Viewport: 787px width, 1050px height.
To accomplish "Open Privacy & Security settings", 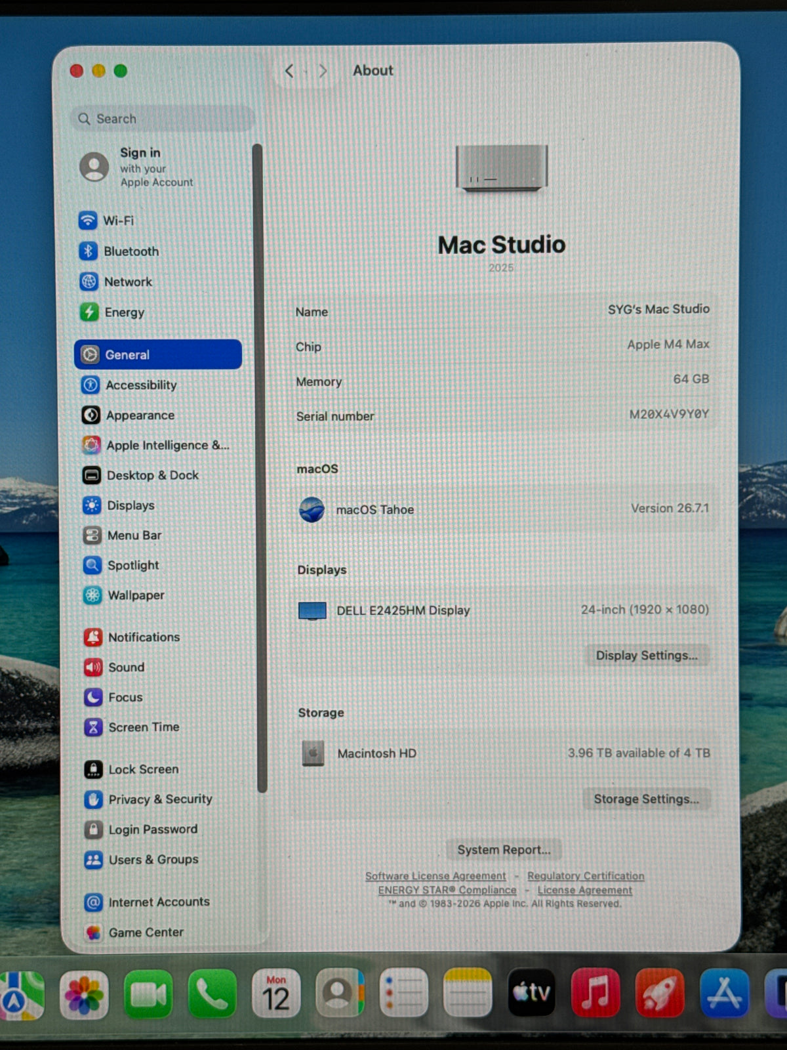I will tap(148, 799).
